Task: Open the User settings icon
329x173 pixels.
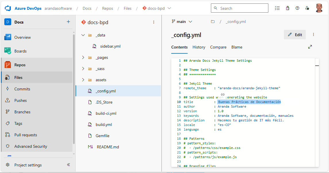Action: tap(307, 8)
